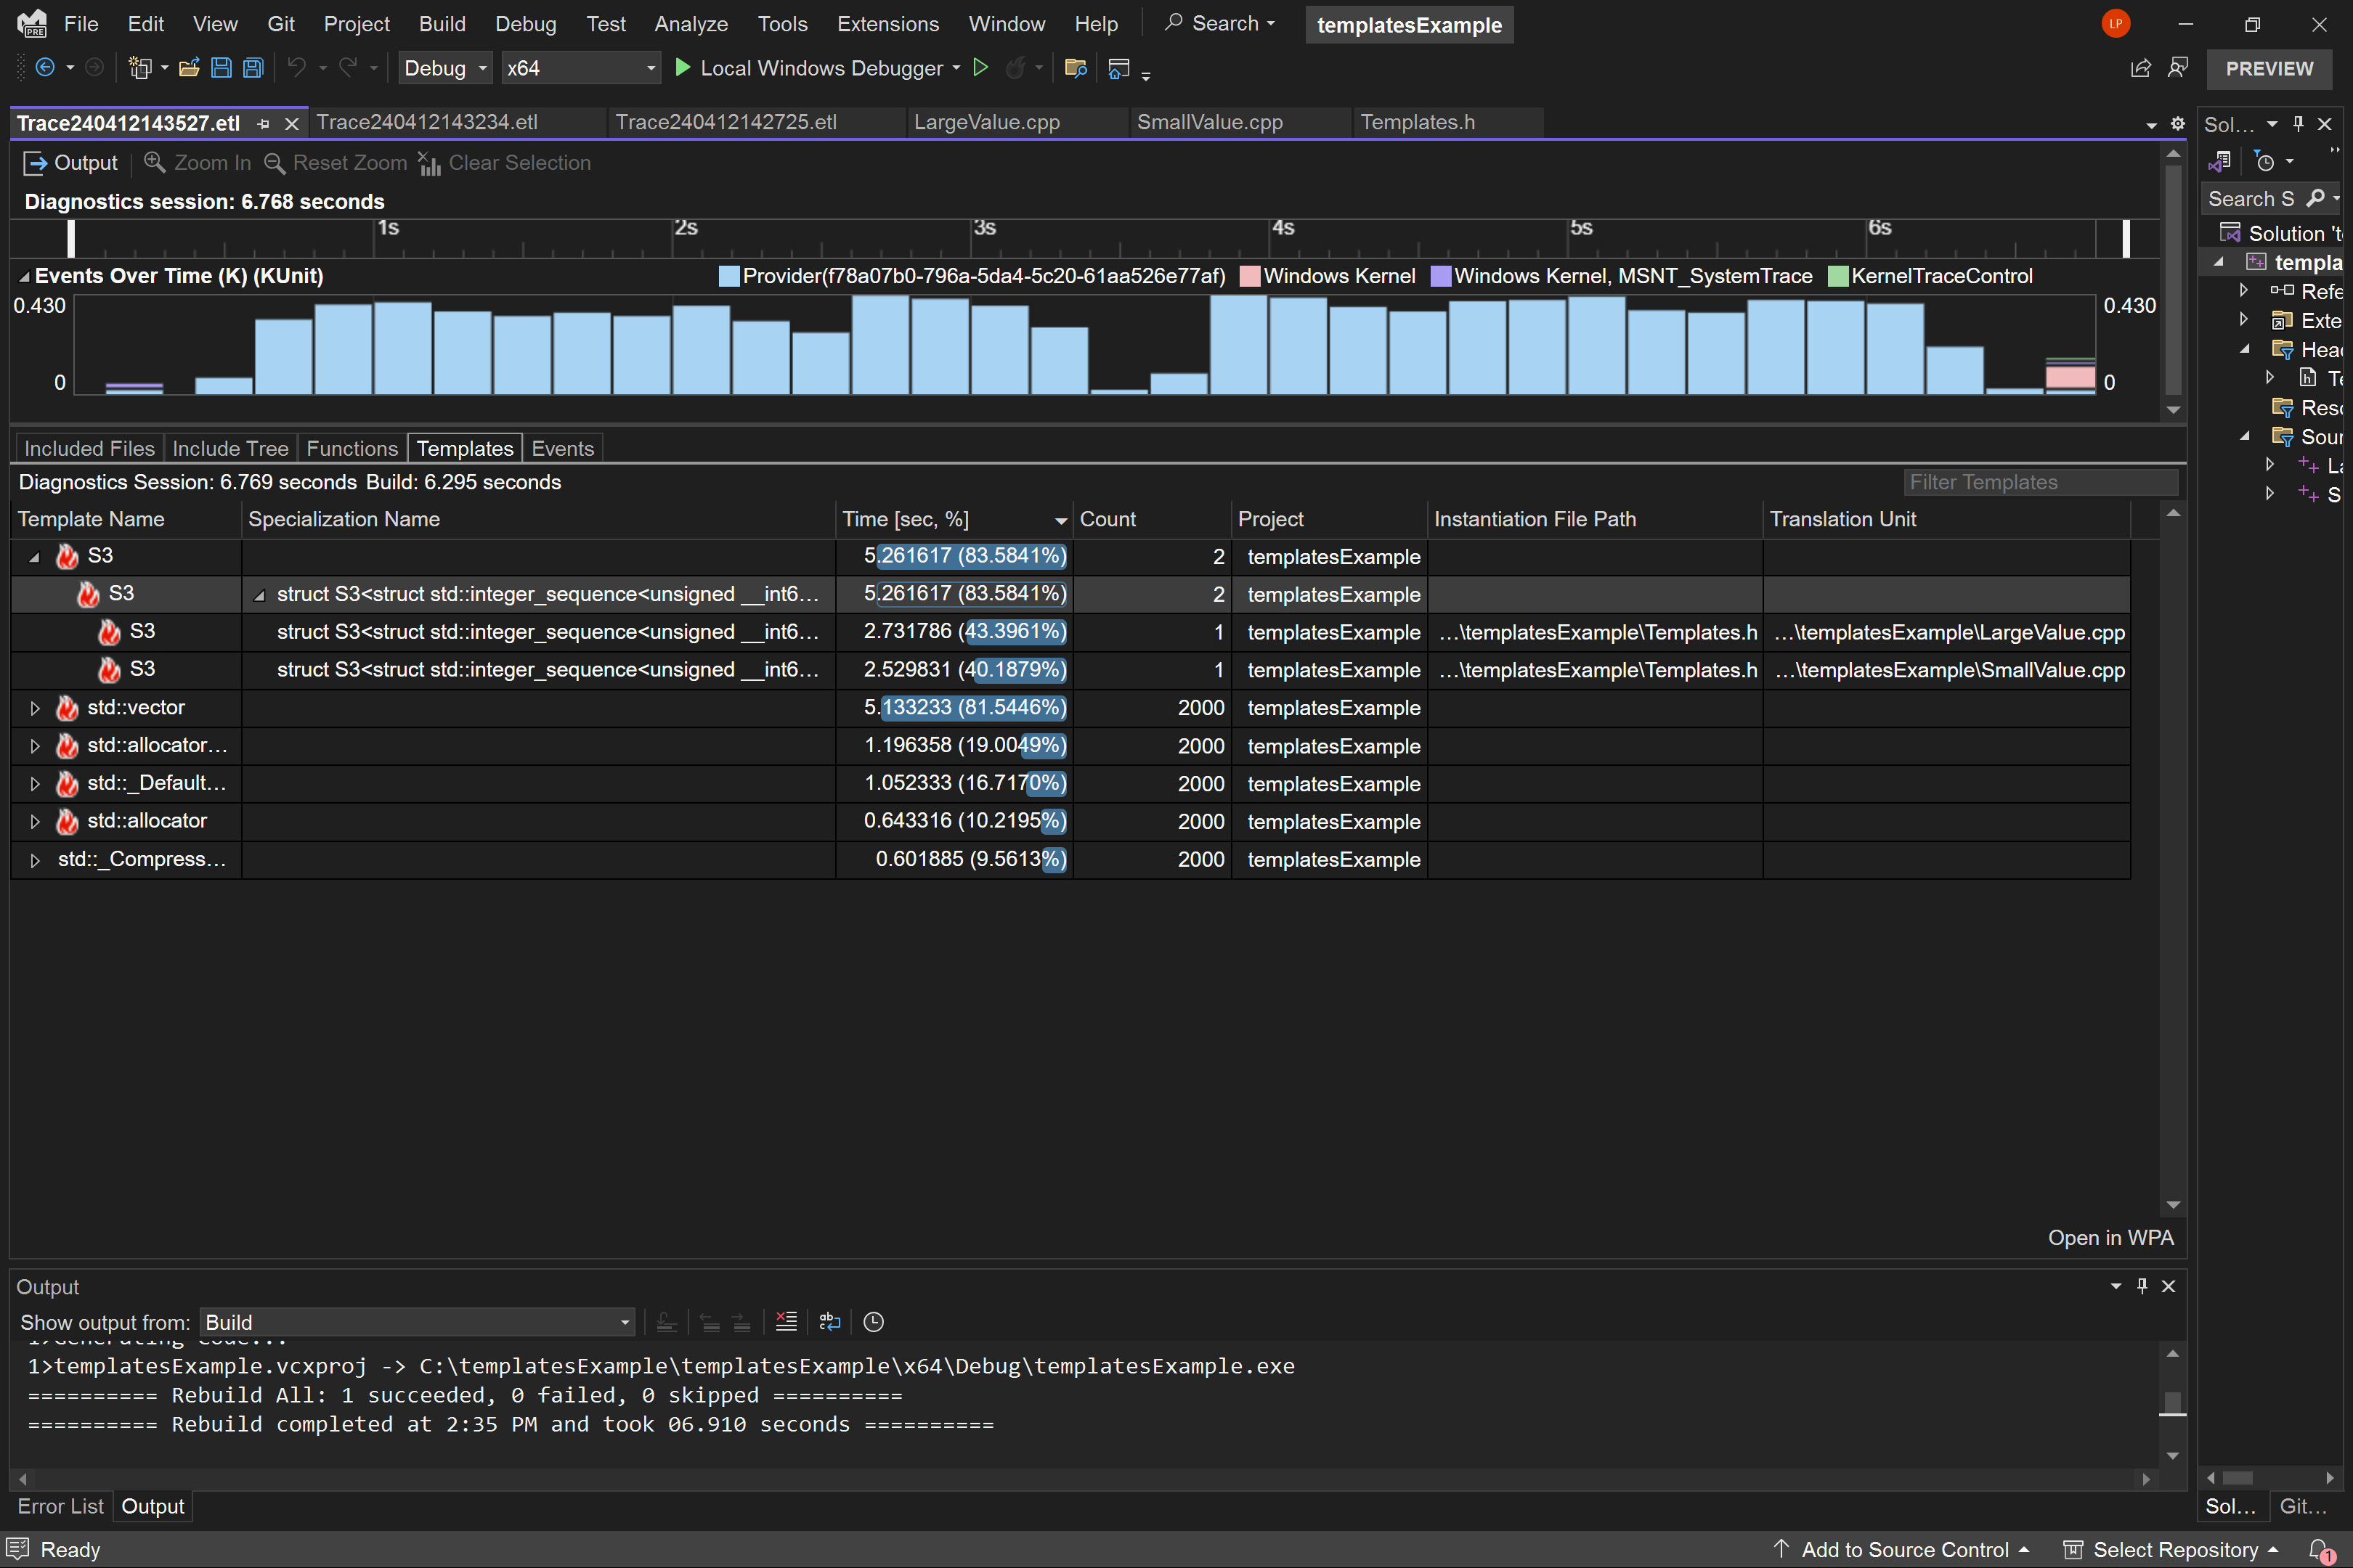Click the Zoom In magnifier icon
This screenshot has width=2353, height=1568.
tap(154, 162)
